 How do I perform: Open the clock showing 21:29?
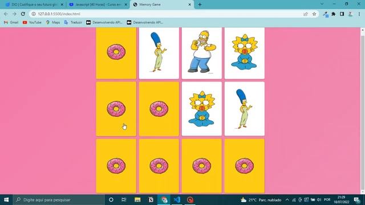pos(341,200)
